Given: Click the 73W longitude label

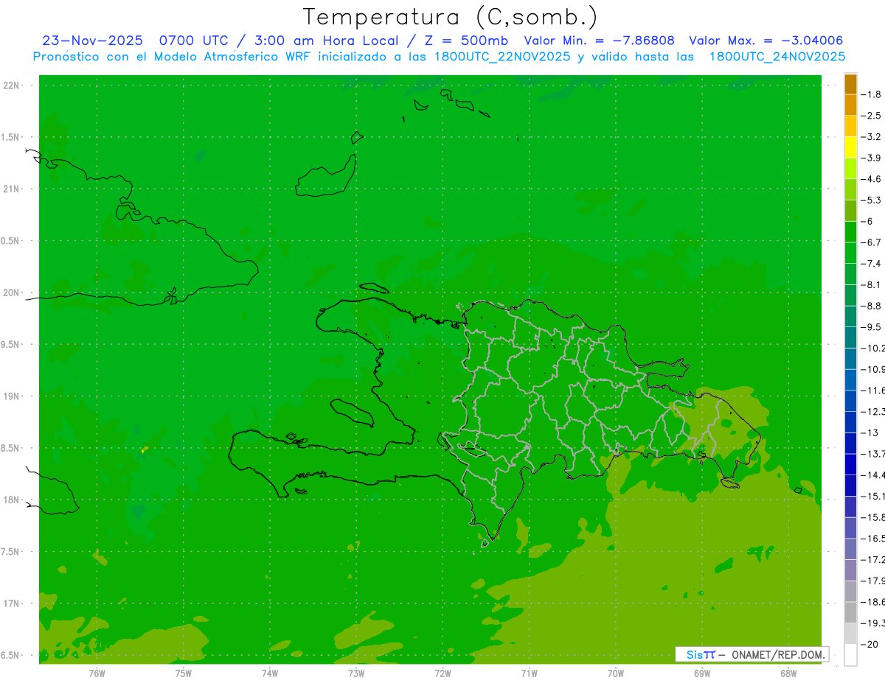Looking at the screenshot, I should (356, 672).
